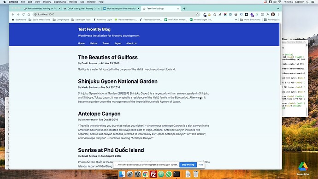Open The Beauties of Gullfoss post
The width and height of the screenshot is (318, 179).
coord(108,57)
